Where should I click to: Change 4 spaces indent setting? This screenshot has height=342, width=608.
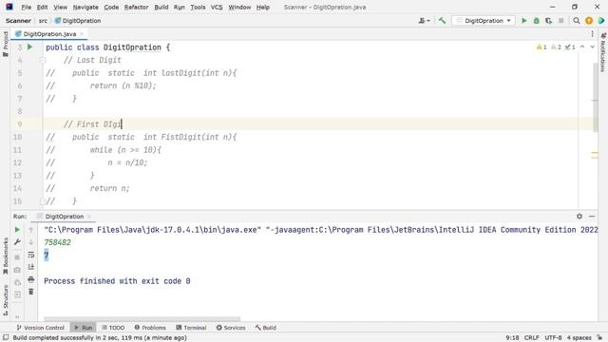click(x=579, y=338)
